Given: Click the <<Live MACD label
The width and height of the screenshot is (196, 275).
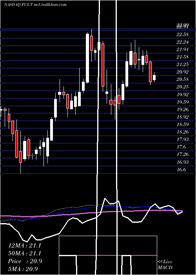Looking at the screenshot, I should click(165, 265).
